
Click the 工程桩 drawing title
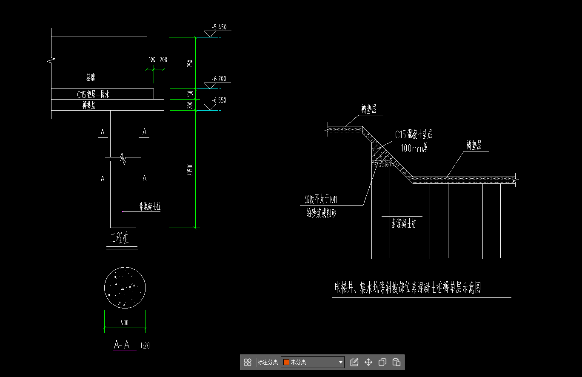coord(120,238)
